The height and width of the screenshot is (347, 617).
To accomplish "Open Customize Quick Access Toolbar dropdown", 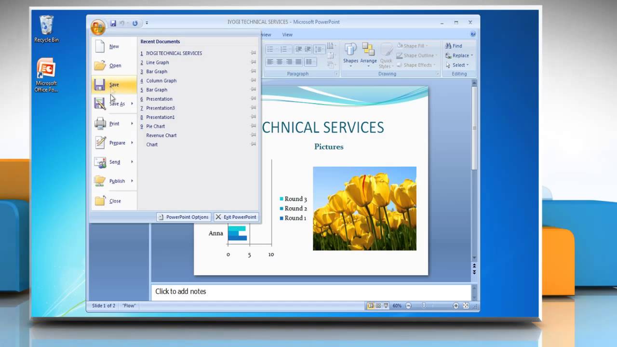I will click(147, 23).
